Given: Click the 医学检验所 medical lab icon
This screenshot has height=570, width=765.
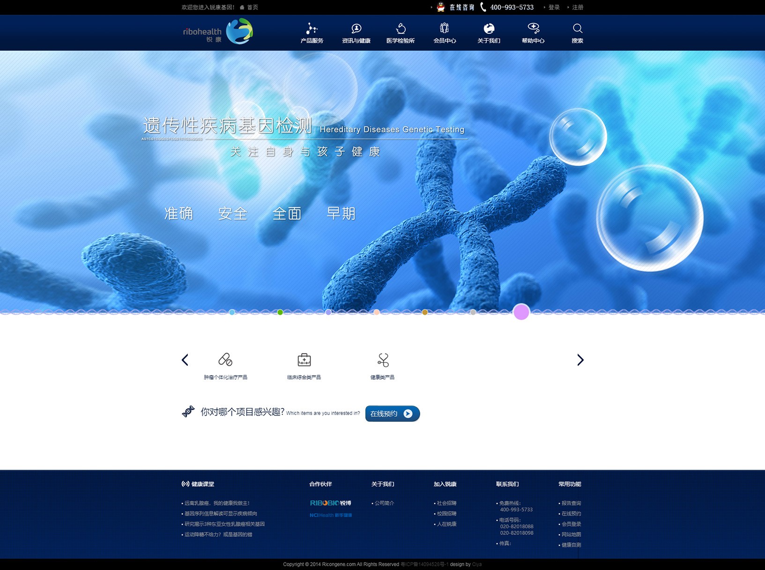Looking at the screenshot, I should coord(401,29).
